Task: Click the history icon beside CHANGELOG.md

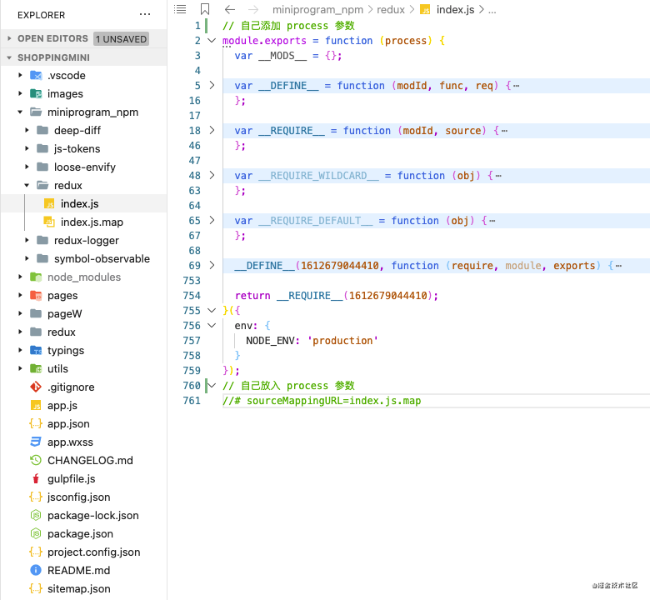Action: coord(36,460)
